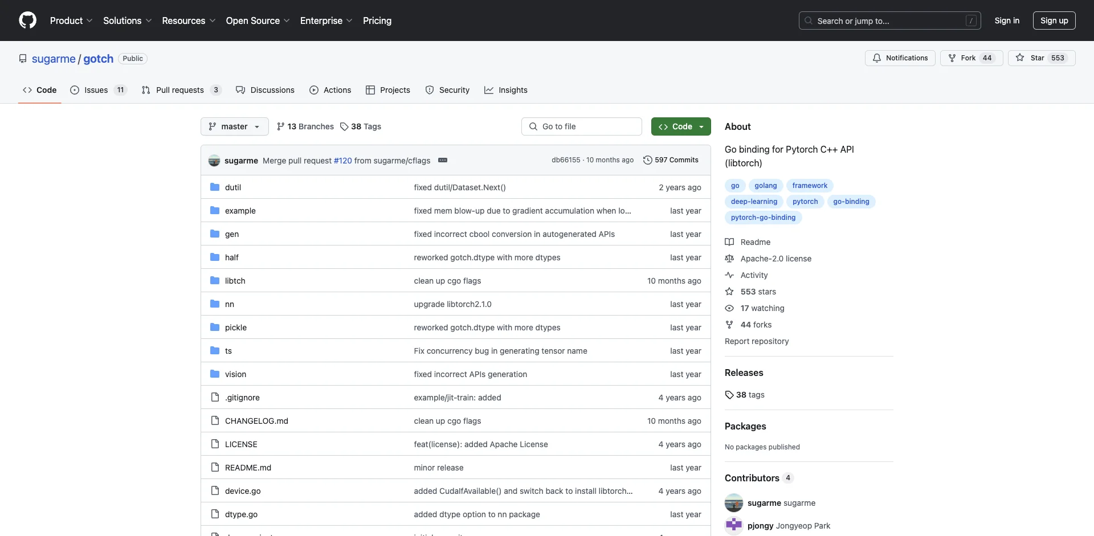Open the Discussions tab

[x=265, y=90]
